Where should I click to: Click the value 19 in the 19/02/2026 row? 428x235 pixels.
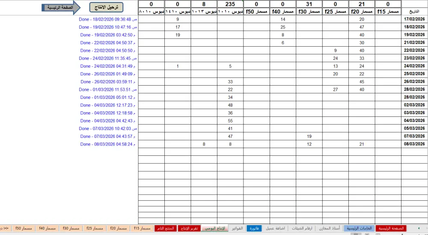click(178, 35)
